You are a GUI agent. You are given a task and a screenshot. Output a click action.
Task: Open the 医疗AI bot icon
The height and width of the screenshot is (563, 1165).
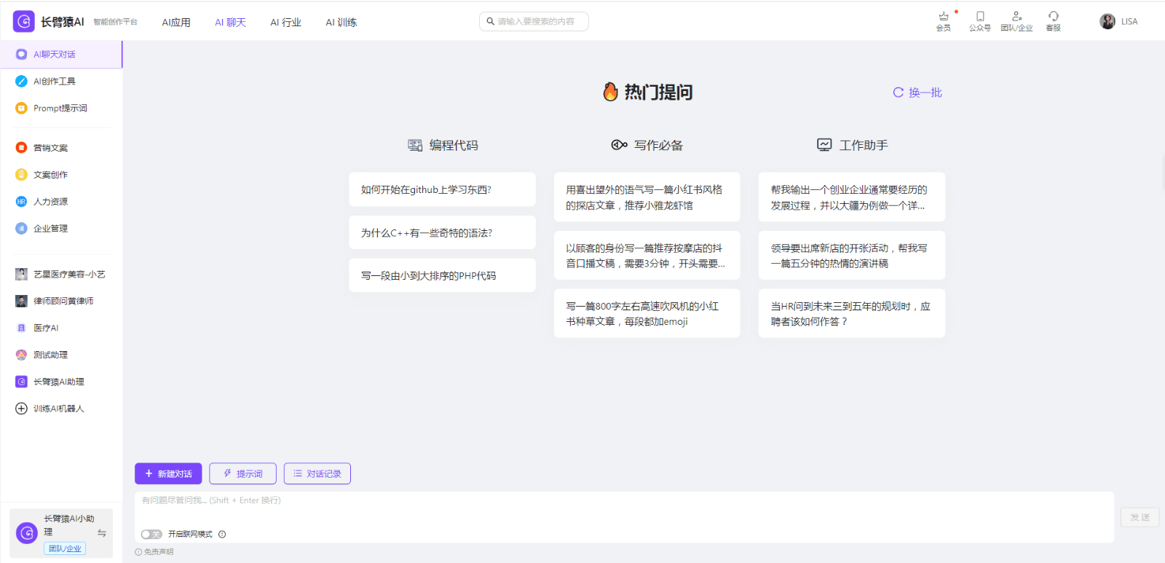(x=22, y=328)
